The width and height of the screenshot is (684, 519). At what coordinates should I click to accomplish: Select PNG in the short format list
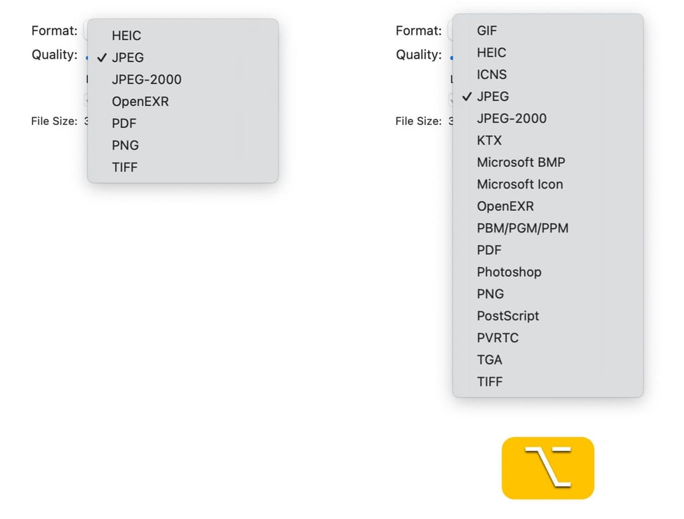(183, 145)
